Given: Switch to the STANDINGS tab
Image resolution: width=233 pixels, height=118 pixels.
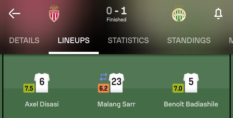Looking at the screenshot, I should (189, 40).
